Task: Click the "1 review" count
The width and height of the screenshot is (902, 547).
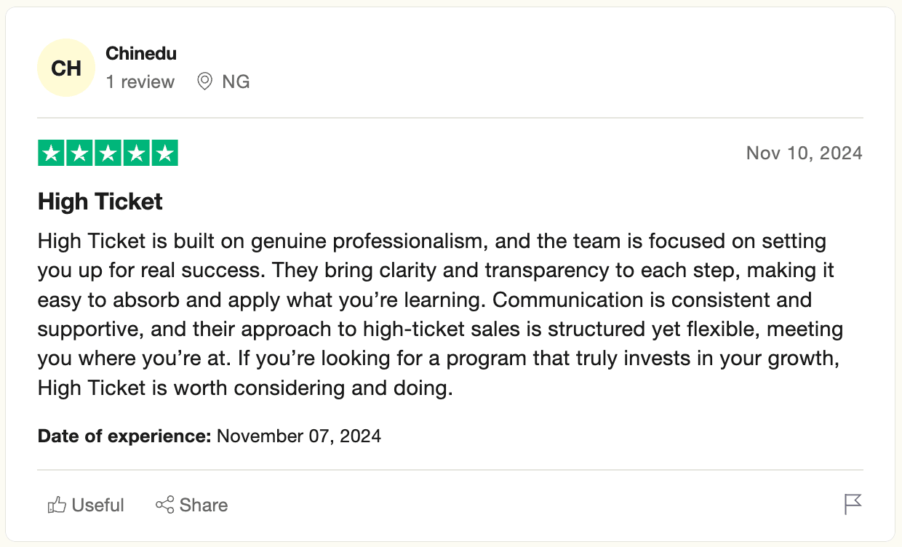Action: [140, 81]
